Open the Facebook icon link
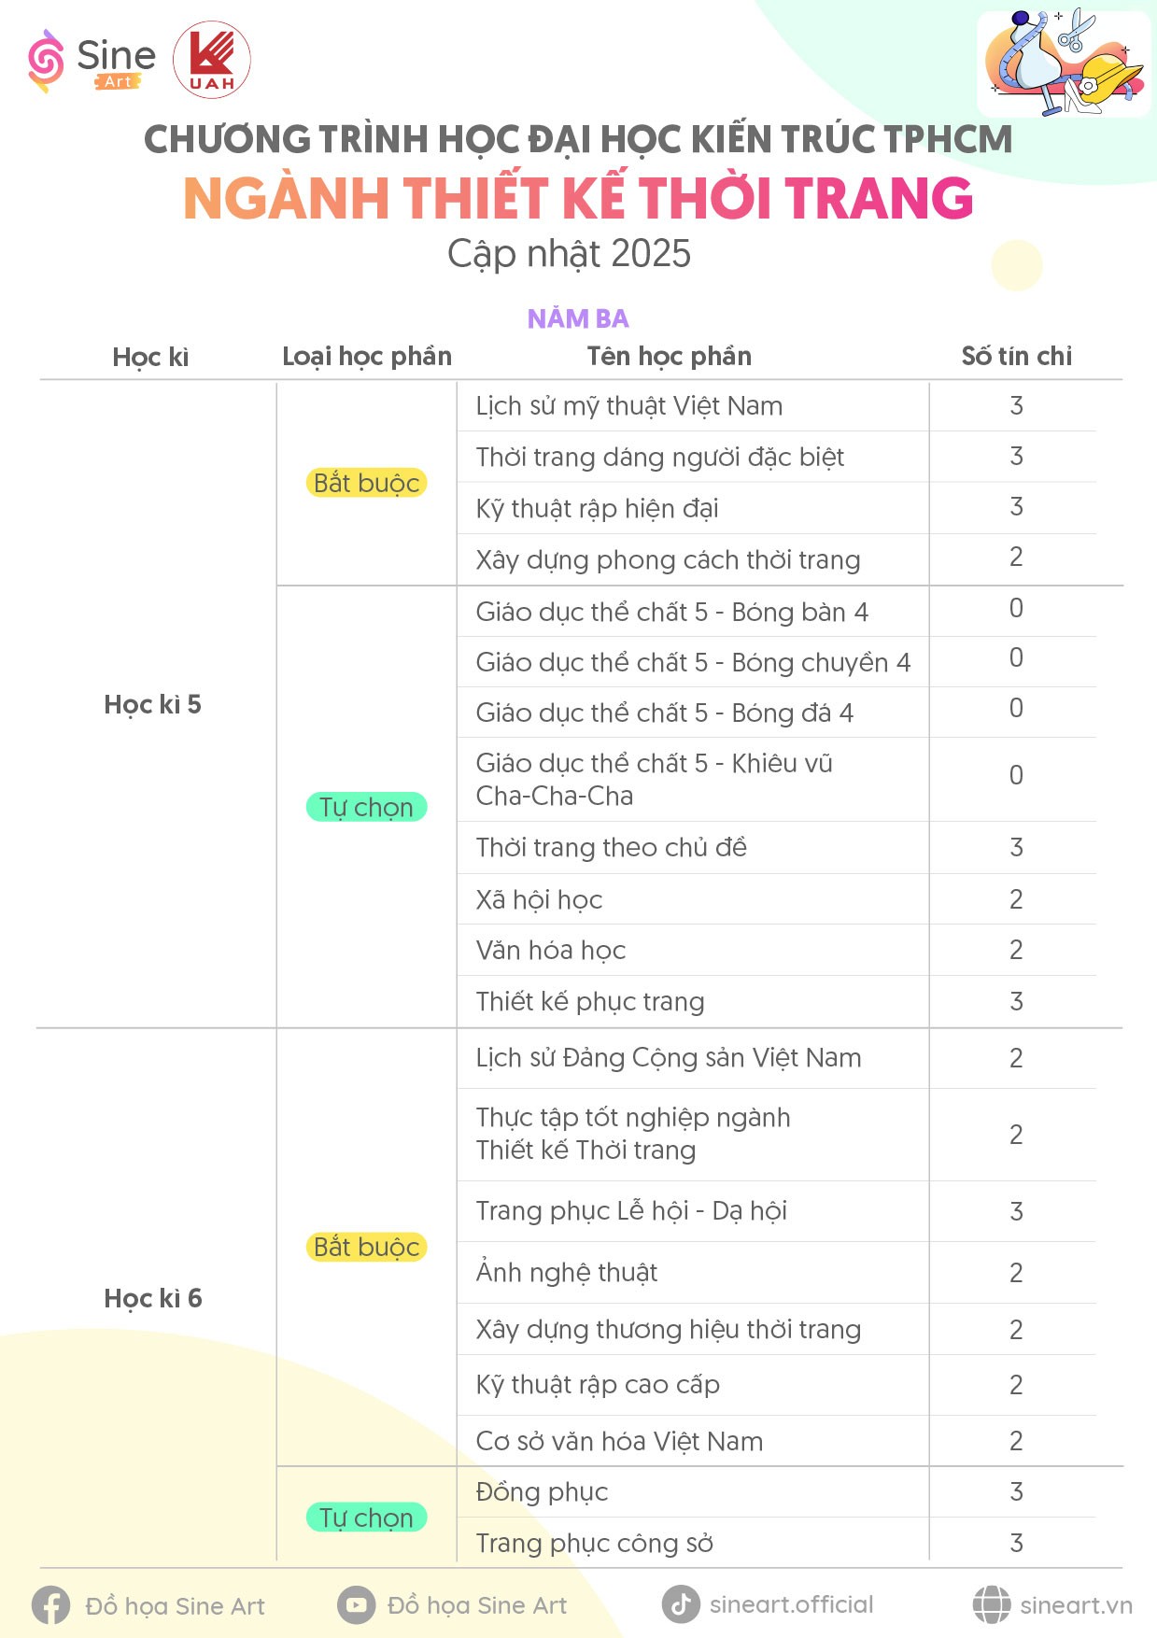This screenshot has height=1638, width=1157. point(50,1605)
